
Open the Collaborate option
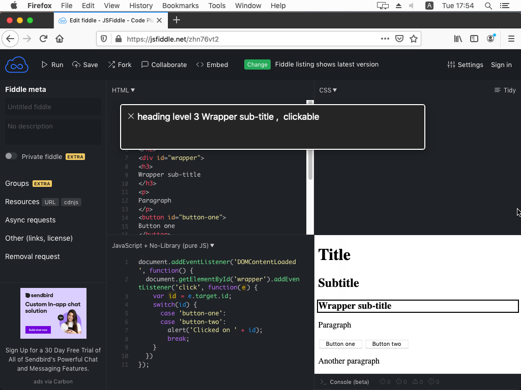coord(164,64)
